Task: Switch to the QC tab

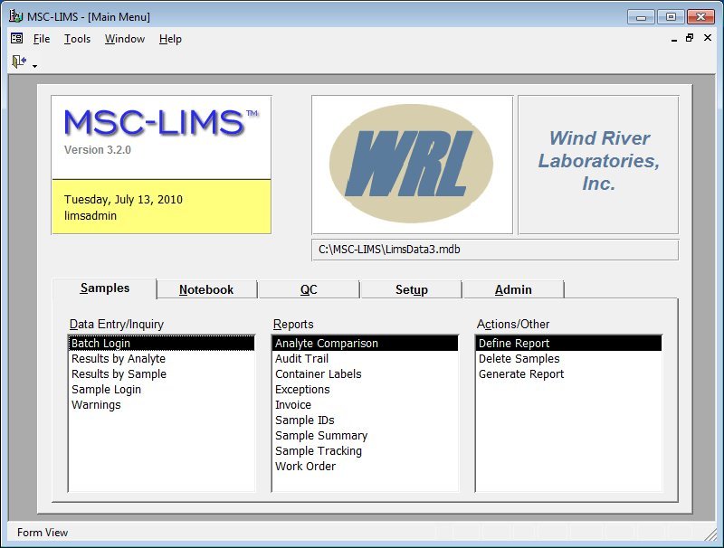Action: coord(309,289)
